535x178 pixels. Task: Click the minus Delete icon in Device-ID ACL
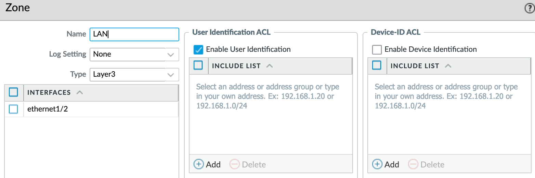[413, 164]
